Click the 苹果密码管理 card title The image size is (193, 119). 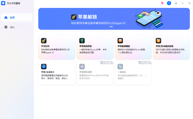(x=86, y=72)
